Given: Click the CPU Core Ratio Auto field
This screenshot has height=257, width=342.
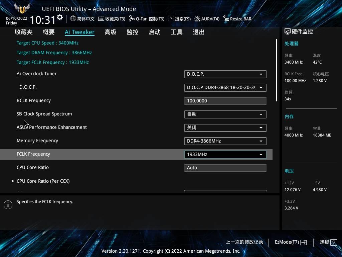Looking at the screenshot, I should [x=225, y=168].
